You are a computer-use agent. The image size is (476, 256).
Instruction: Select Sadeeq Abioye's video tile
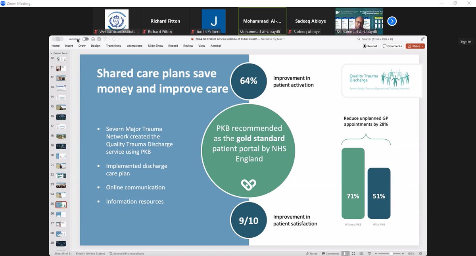click(x=311, y=21)
